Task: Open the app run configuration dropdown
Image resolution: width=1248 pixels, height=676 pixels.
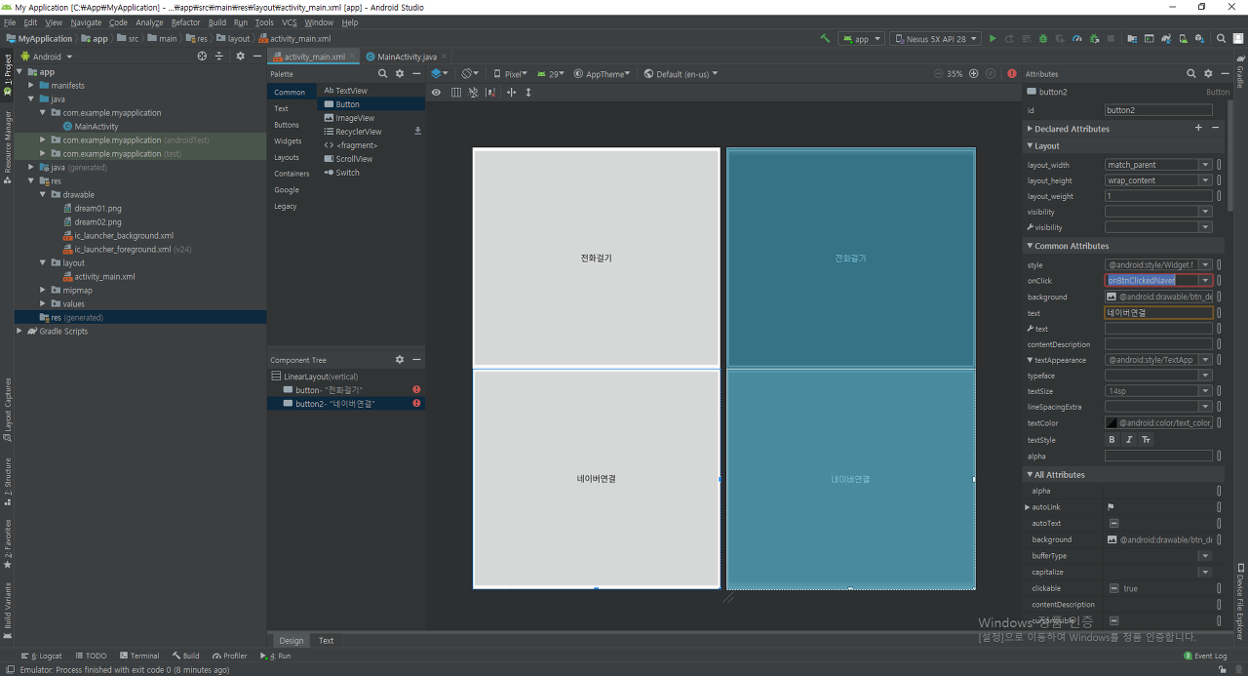Action: (x=862, y=39)
